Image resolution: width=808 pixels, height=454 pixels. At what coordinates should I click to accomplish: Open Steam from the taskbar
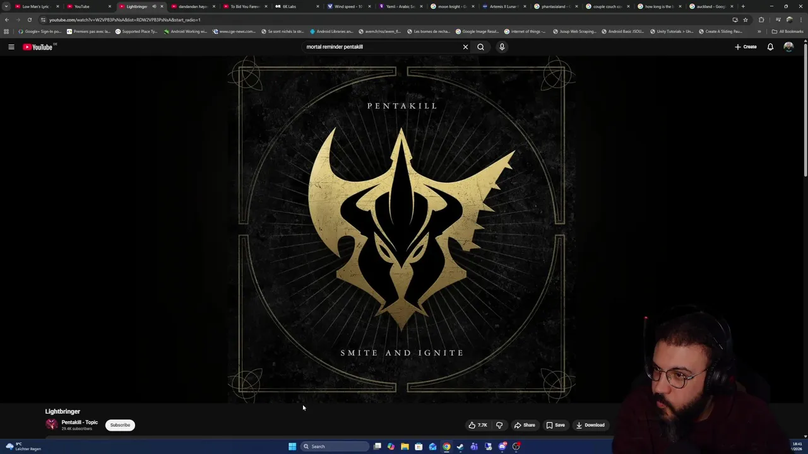click(x=460, y=446)
